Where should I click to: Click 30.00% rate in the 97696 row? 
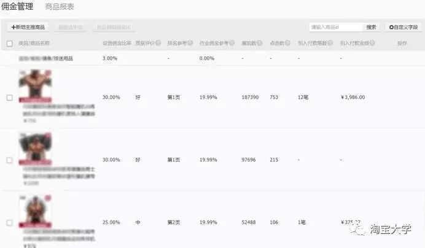pyautogui.click(x=111, y=160)
